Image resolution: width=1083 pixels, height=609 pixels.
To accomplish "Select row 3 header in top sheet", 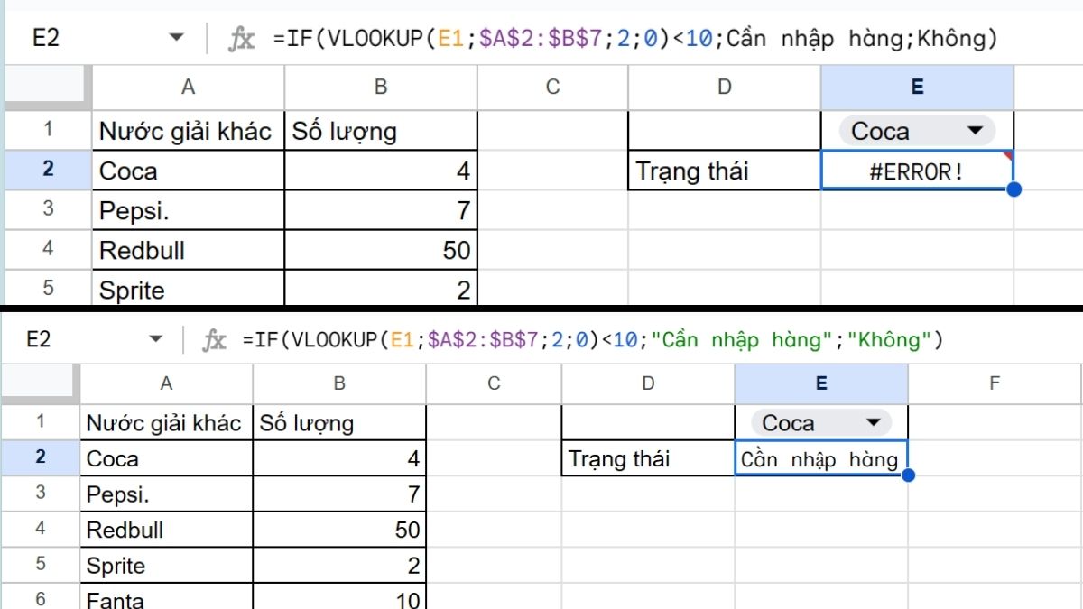I will (48, 209).
